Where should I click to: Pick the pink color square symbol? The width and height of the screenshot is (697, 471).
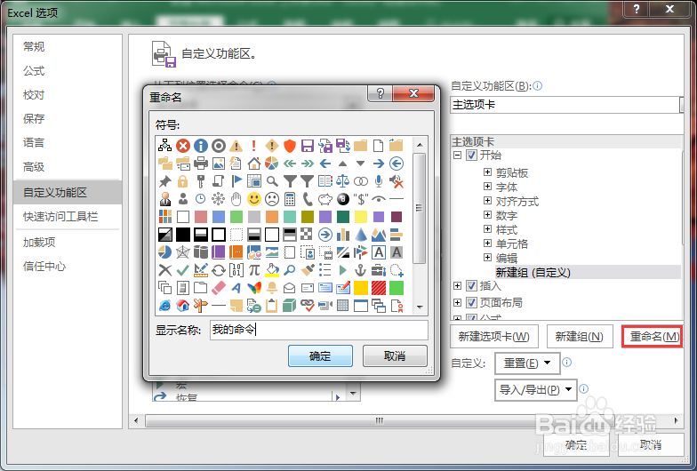[x=201, y=217]
